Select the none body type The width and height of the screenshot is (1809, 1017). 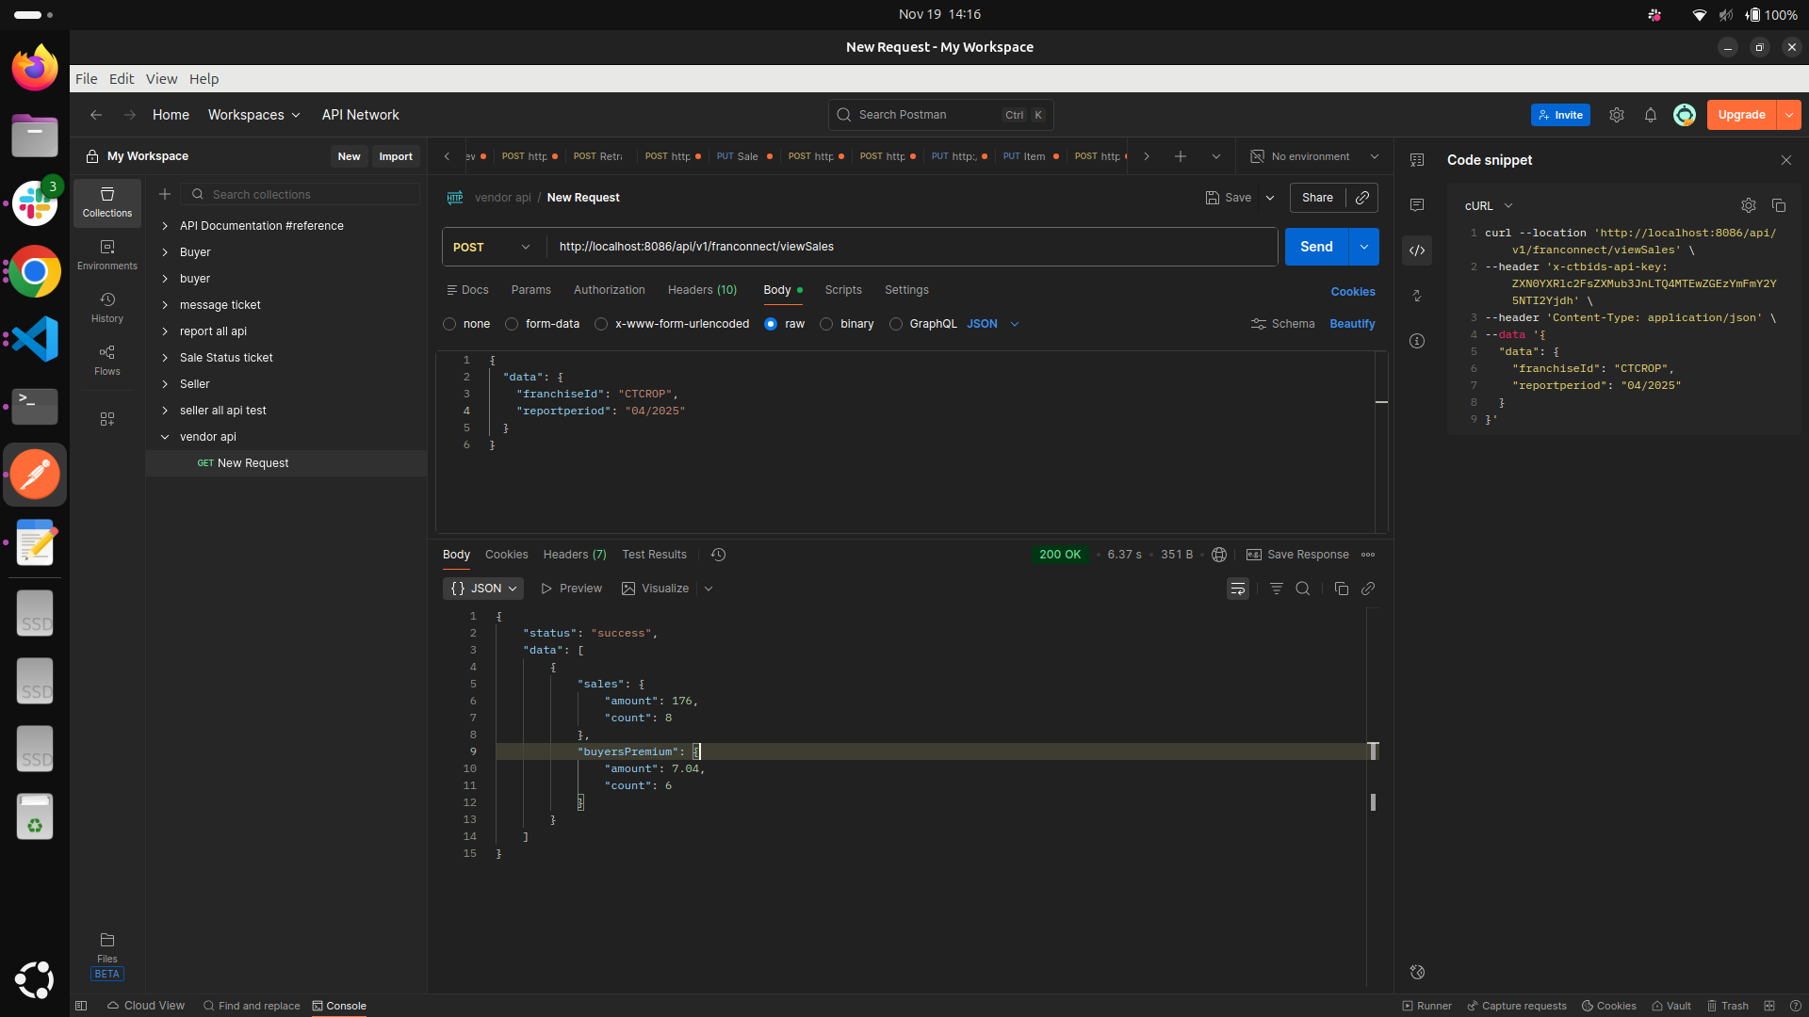pyautogui.click(x=449, y=324)
